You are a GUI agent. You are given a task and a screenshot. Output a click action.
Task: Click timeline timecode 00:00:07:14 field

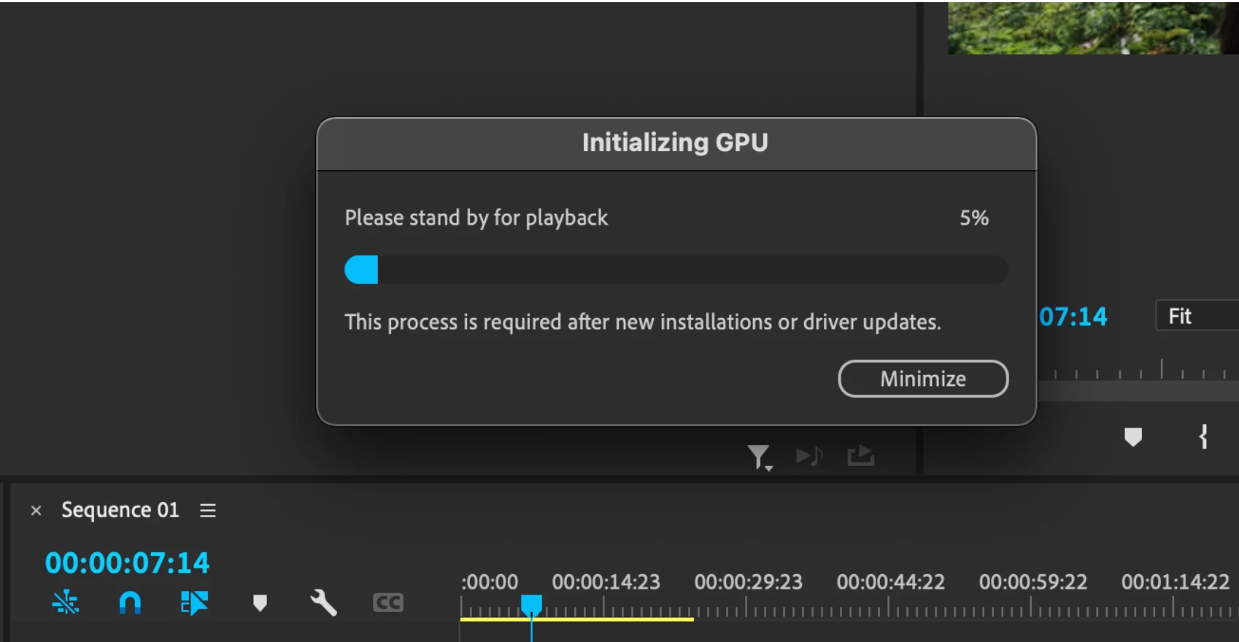(x=127, y=562)
